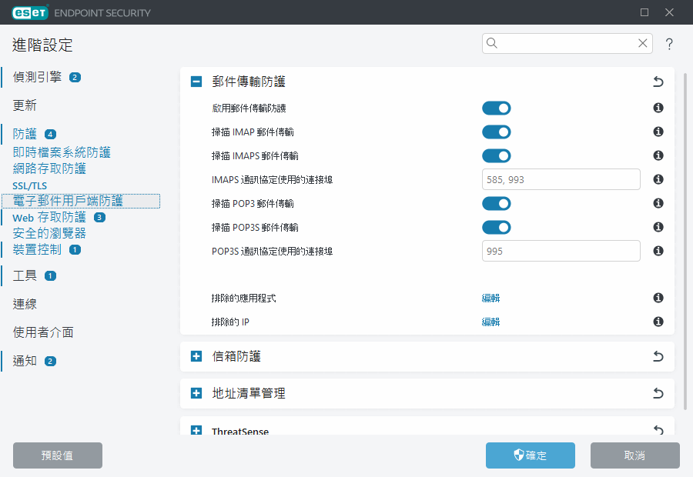Collapse the 郵件傳輸防護 section
The width and height of the screenshot is (693, 477).
tap(196, 82)
